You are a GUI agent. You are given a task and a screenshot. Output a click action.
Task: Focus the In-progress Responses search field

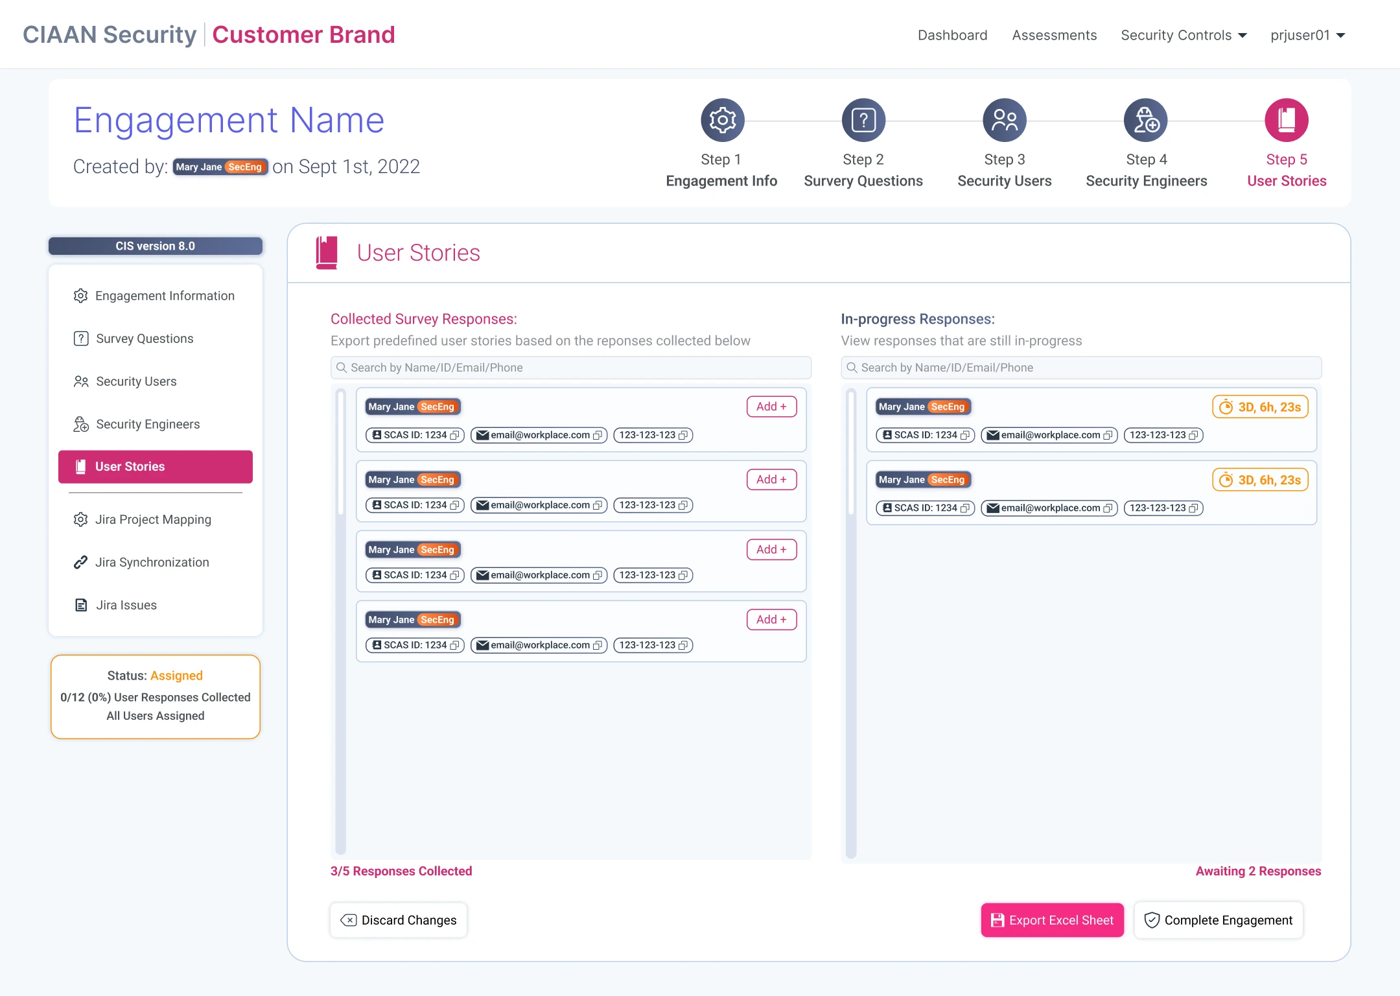pyautogui.click(x=1080, y=368)
